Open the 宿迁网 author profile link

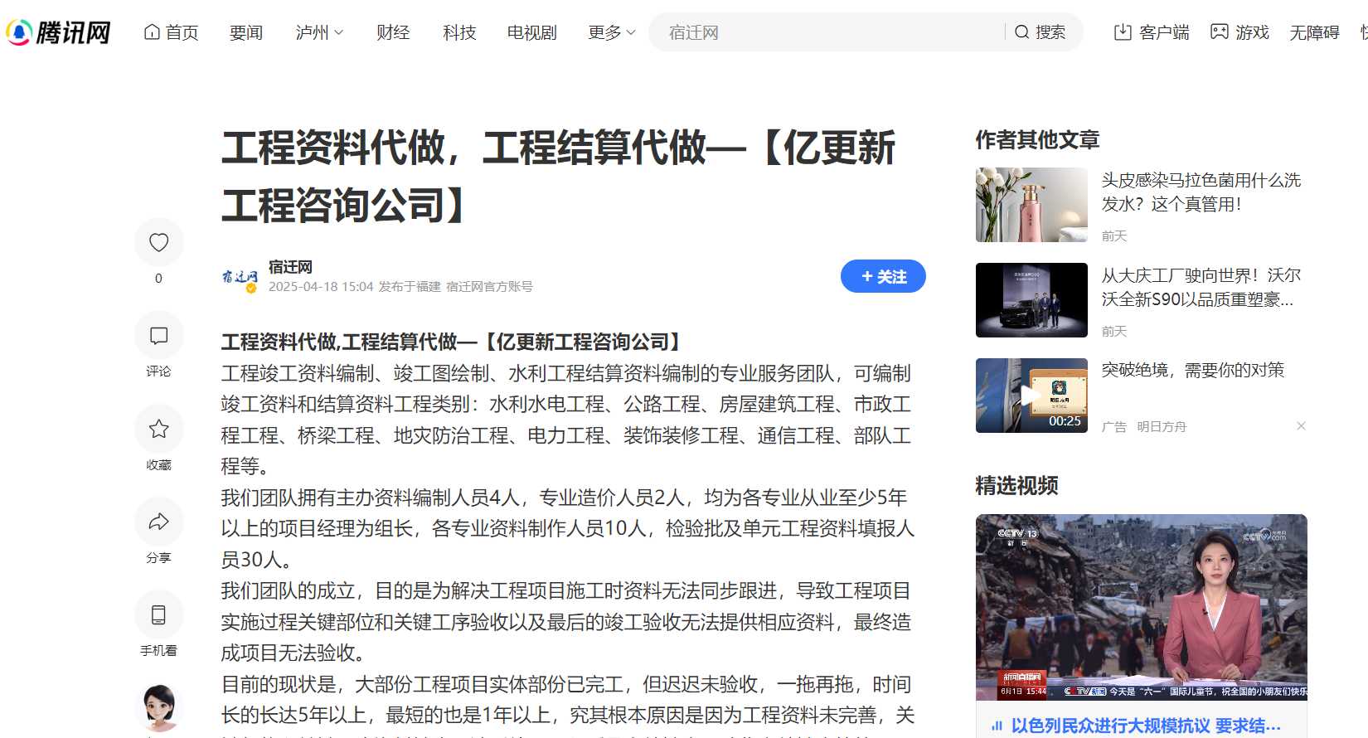pyautogui.click(x=290, y=267)
